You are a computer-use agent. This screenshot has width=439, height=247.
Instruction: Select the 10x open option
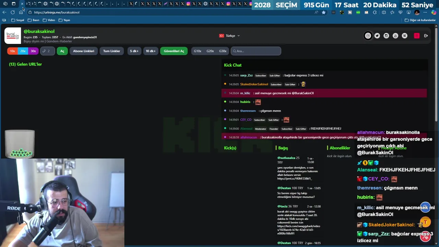pos(12,51)
